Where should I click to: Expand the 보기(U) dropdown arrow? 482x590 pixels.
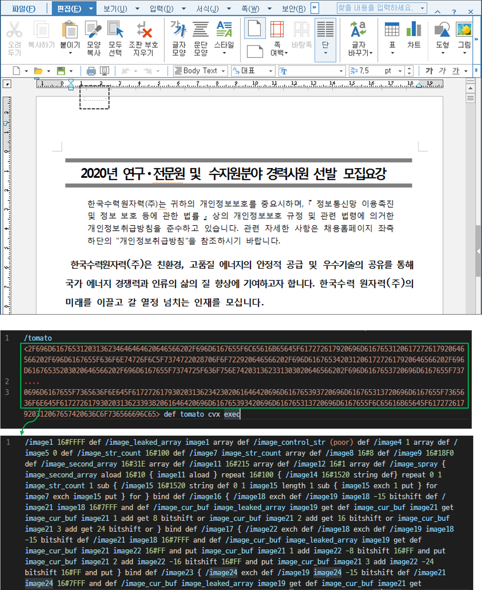(137, 8)
